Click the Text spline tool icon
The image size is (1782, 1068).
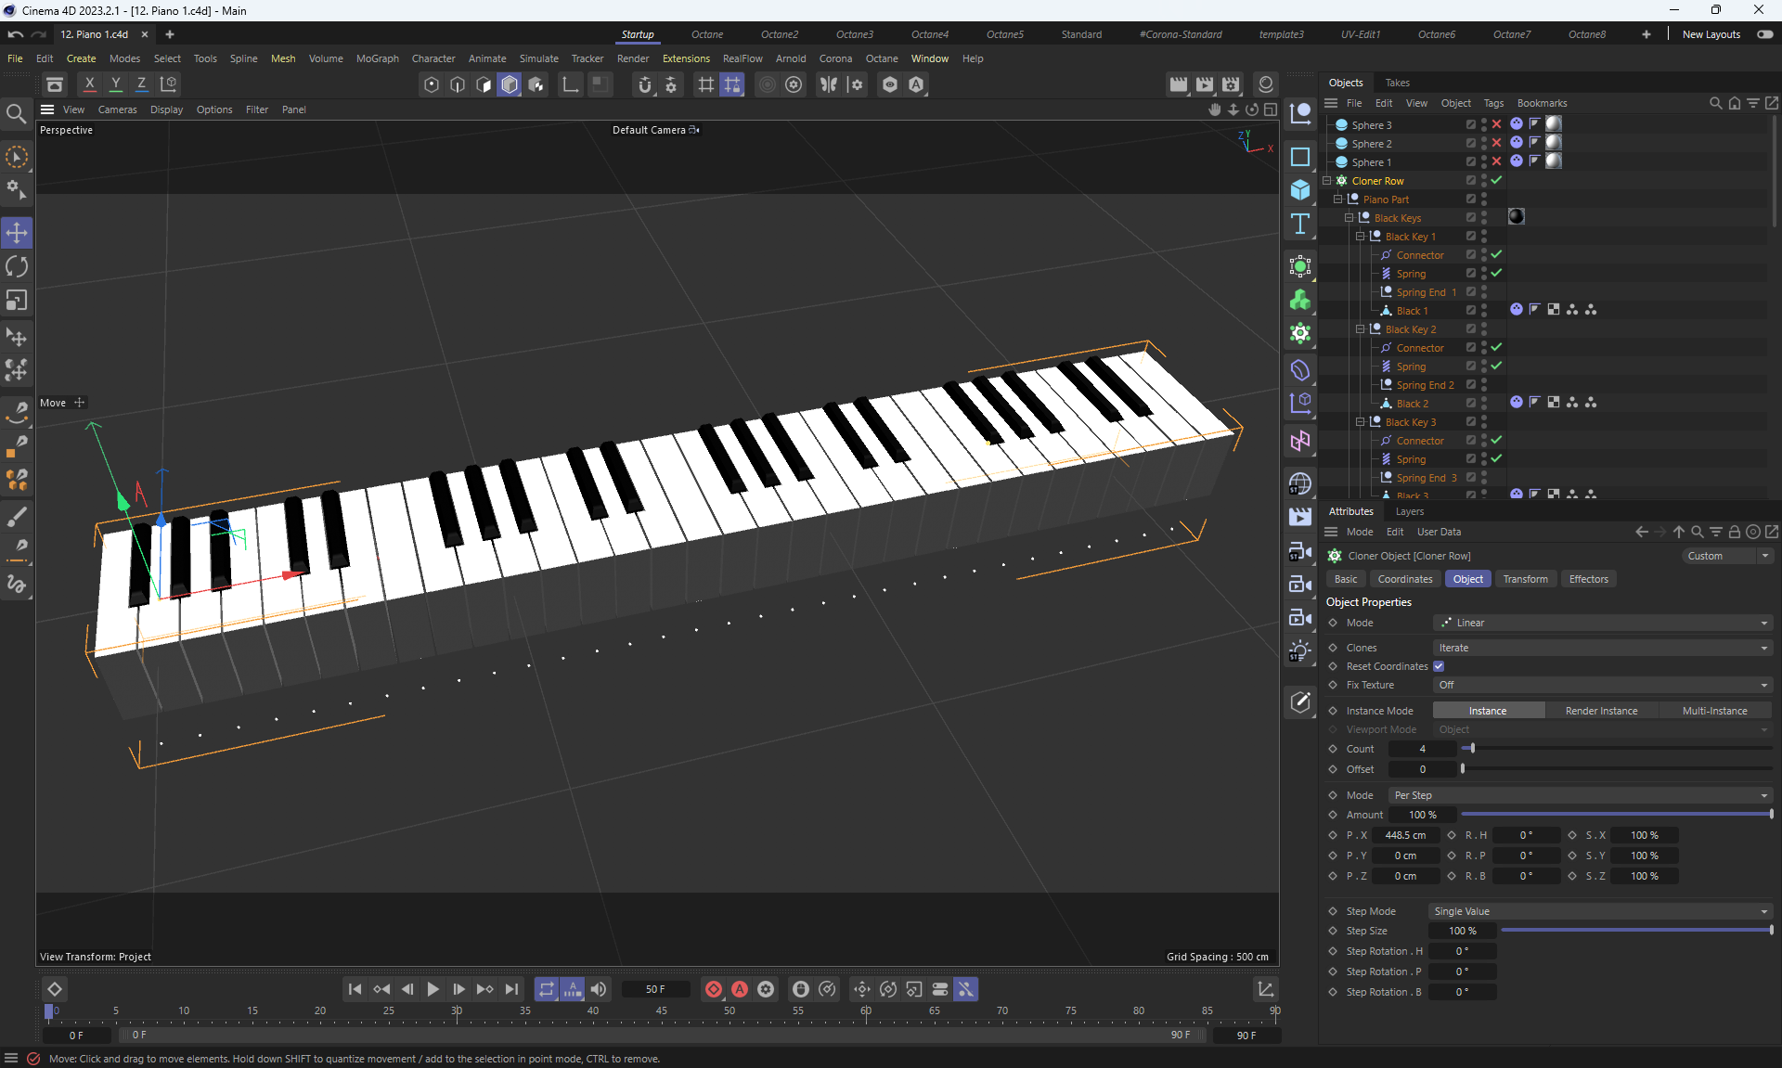1299,224
